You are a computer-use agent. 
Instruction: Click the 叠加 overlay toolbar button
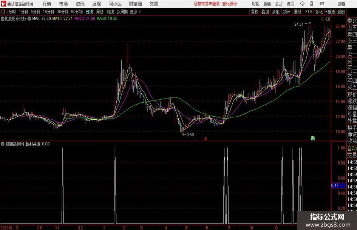click(265, 12)
